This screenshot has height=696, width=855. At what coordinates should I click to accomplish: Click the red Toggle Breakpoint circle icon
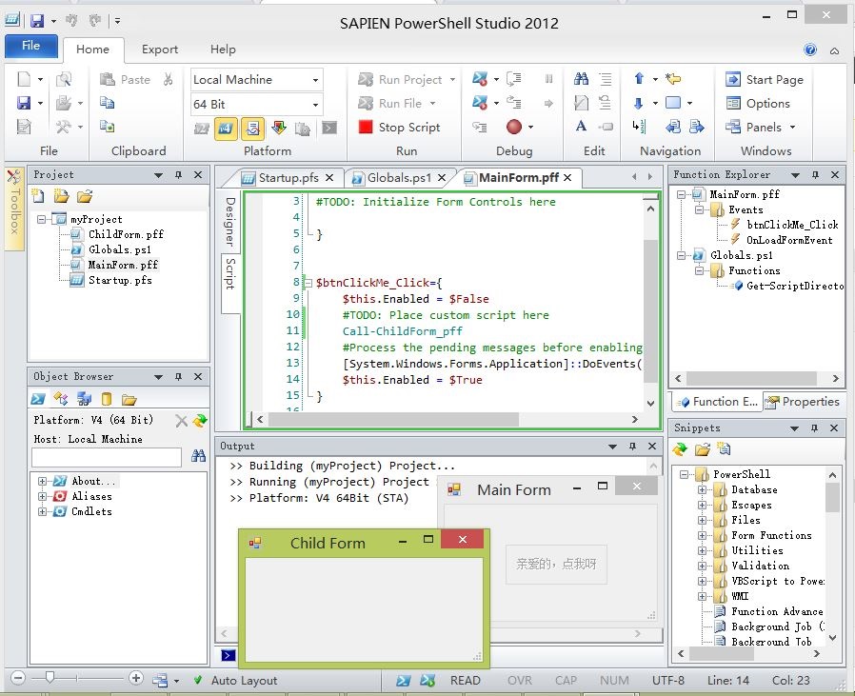point(513,127)
